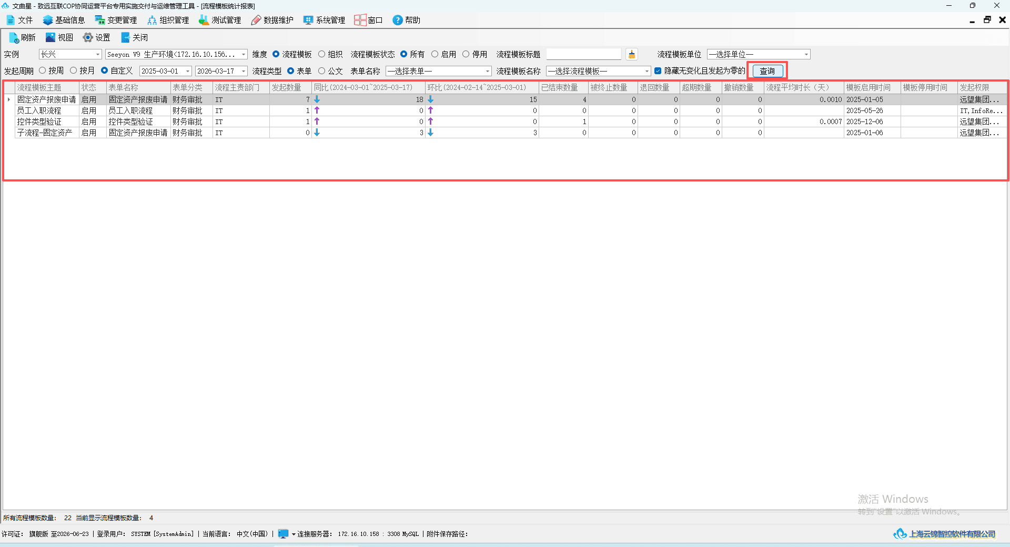The width and height of the screenshot is (1010, 547).
Task: Open the 测试管理 menu icon
Action: [204, 20]
